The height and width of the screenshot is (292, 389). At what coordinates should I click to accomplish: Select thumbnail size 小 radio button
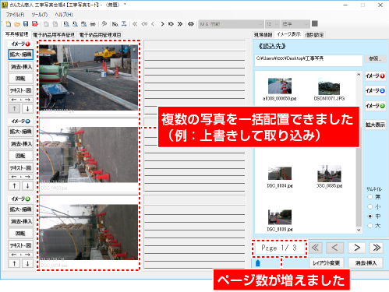point(370,206)
